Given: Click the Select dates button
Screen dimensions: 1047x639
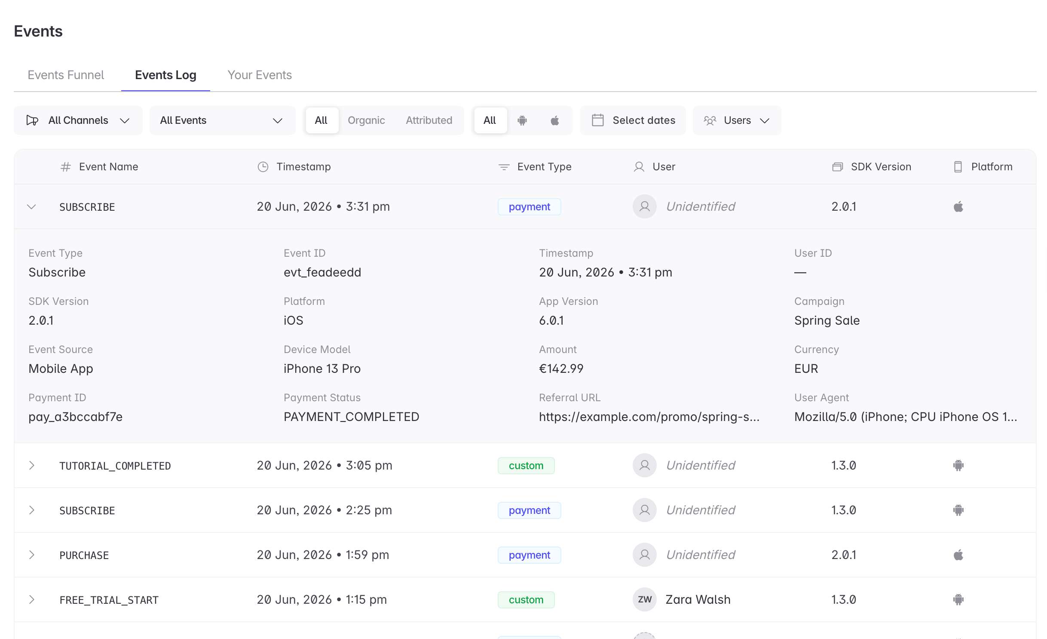Looking at the screenshot, I should coord(633,120).
